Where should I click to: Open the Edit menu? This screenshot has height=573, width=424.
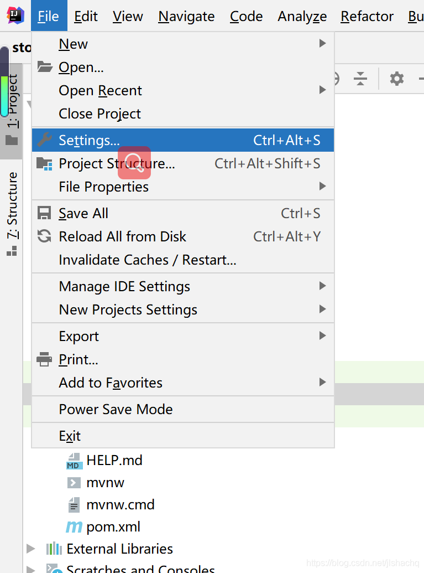point(86,17)
